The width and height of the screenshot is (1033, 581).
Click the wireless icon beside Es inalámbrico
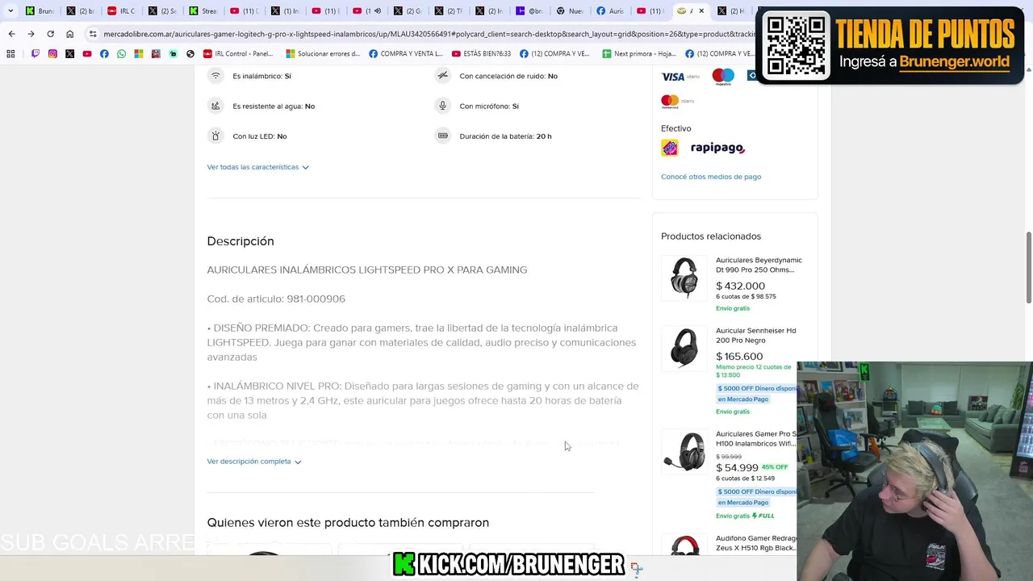coord(215,76)
